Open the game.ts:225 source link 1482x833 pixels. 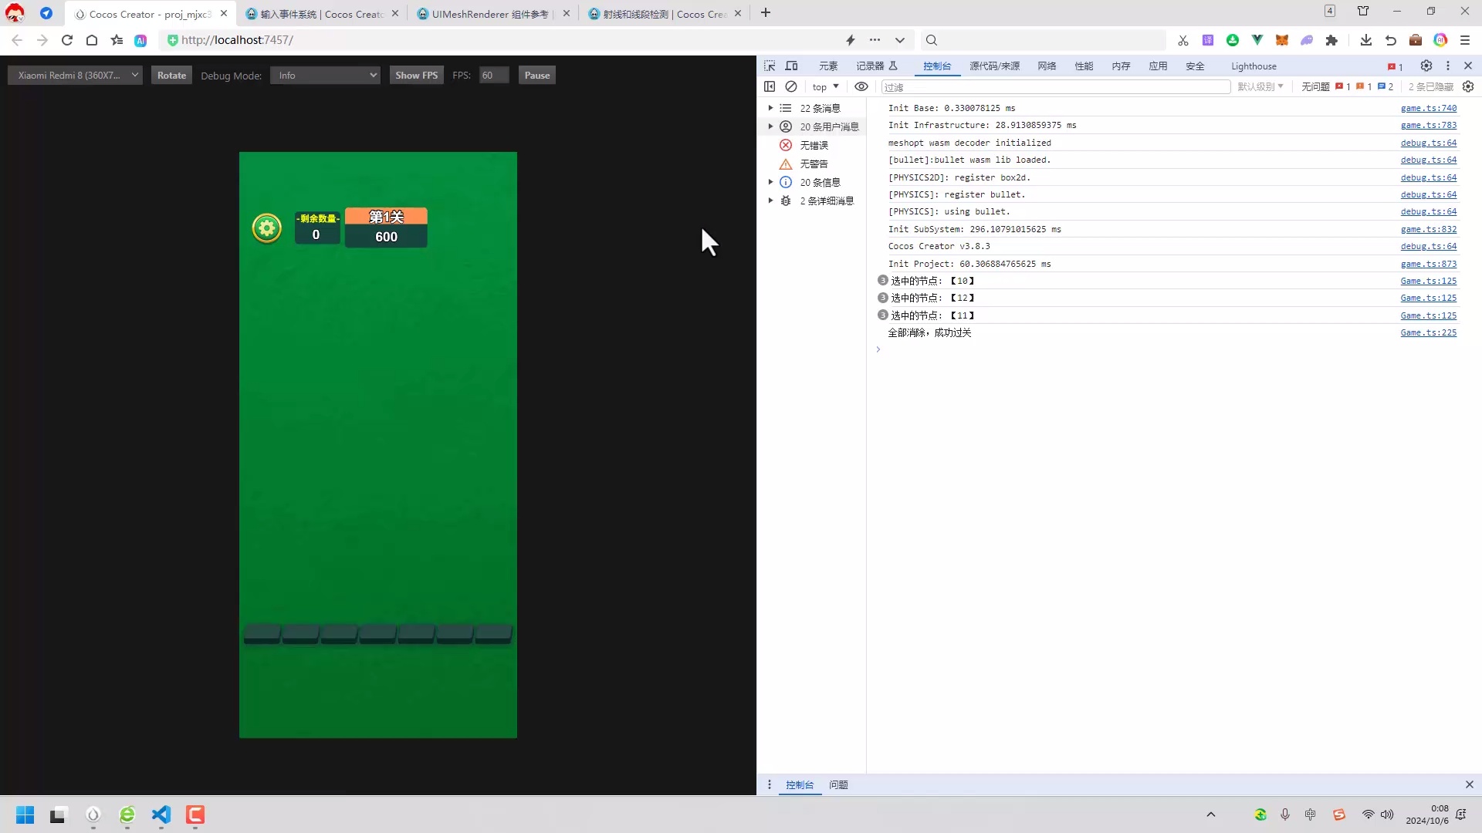pyautogui.click(x=1429, y=332)
